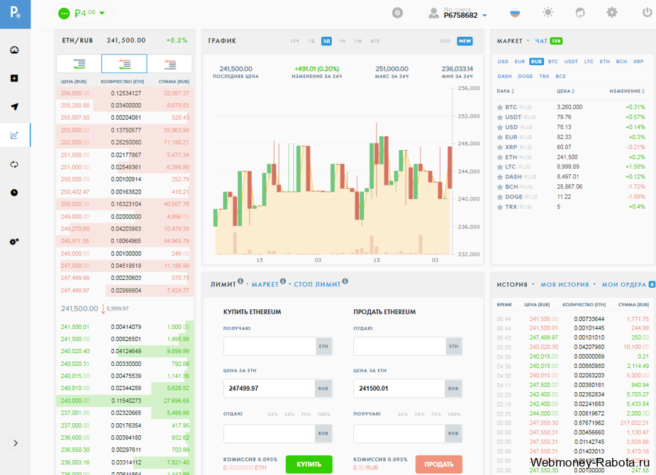Screen dimensions: 656x475
Task: Sort the market pairs list by ЦЕНА
Action: pos(566,91)
